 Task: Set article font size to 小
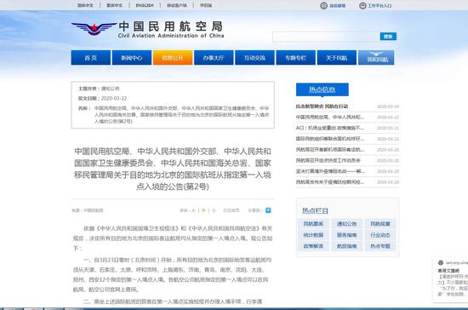214,210
